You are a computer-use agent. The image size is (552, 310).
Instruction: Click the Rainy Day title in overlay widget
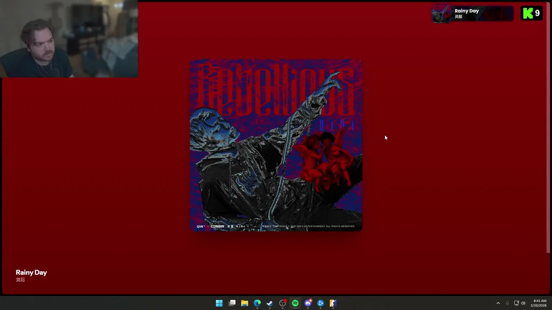coord(467,11)
